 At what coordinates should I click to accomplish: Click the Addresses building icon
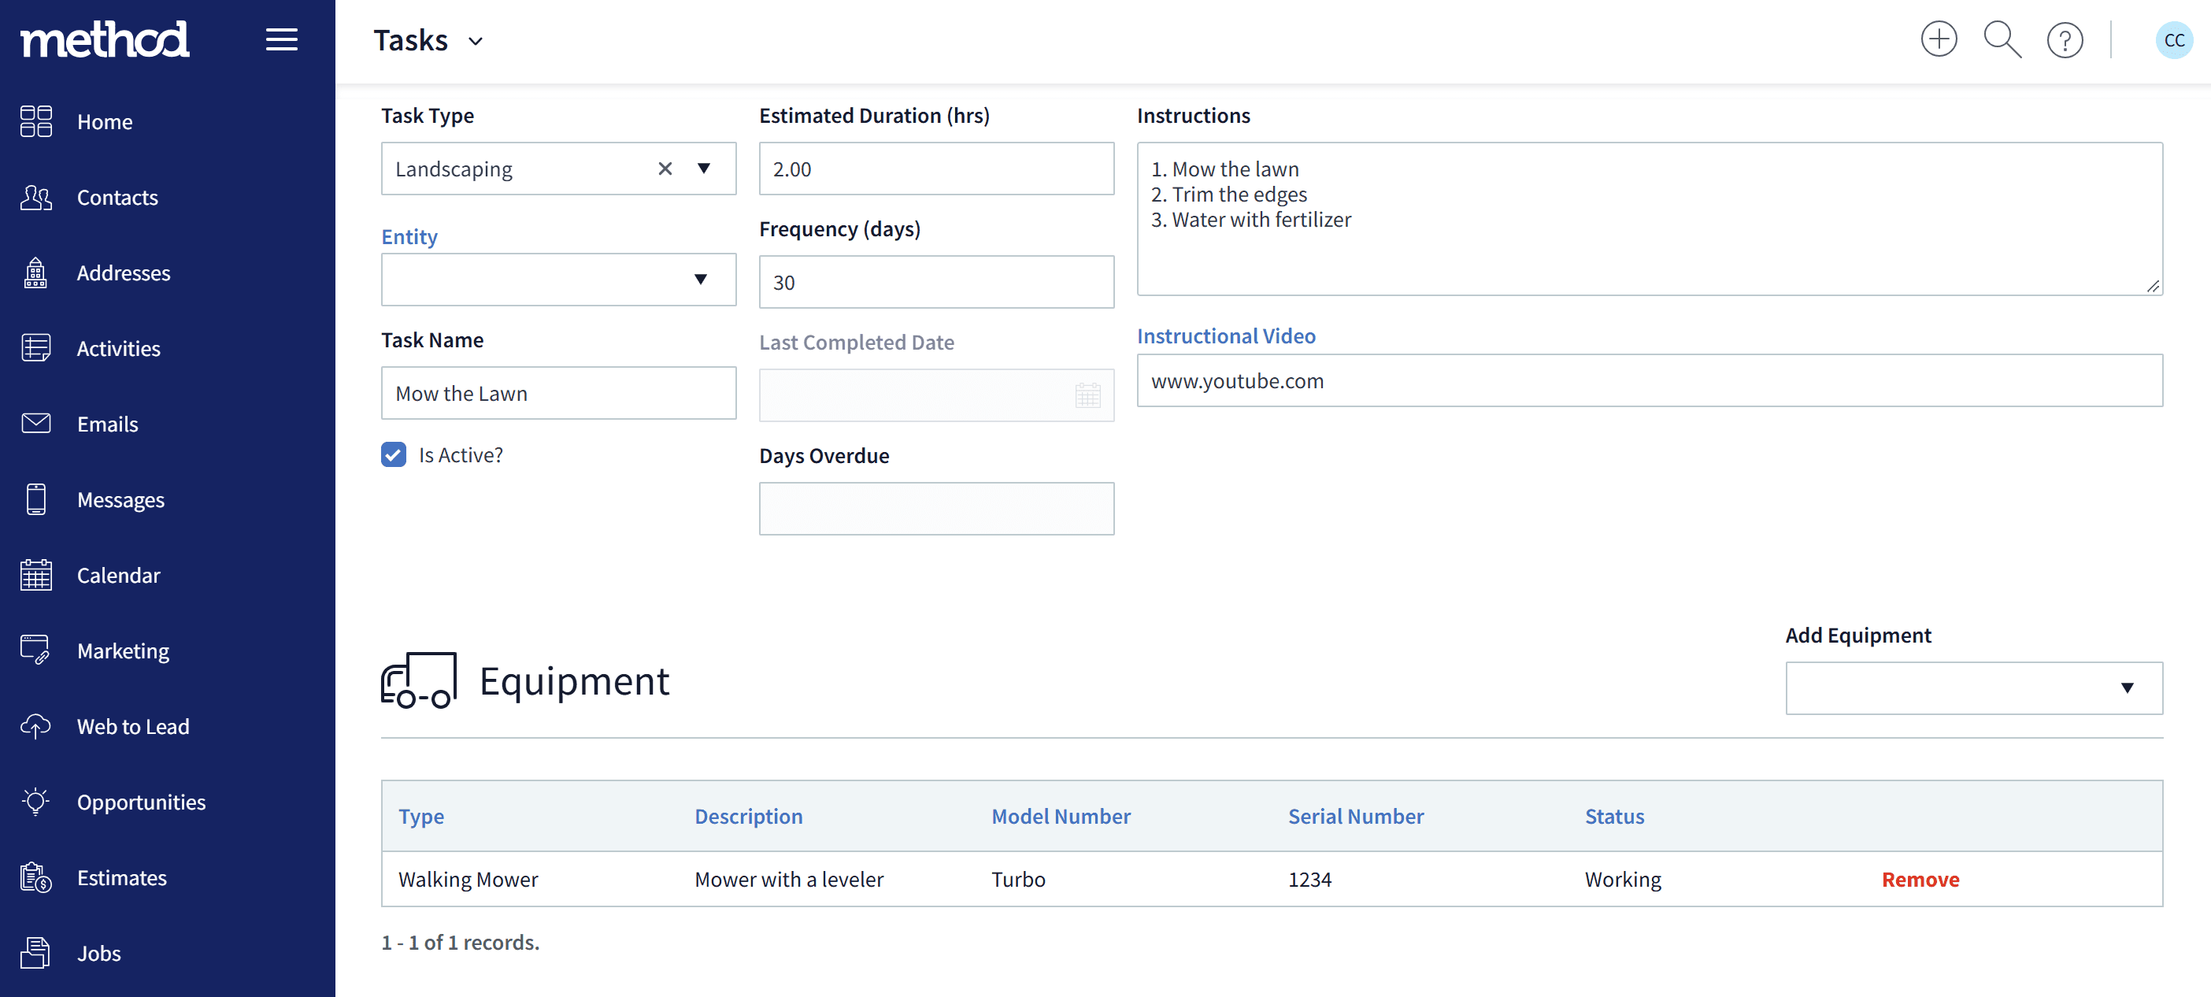coord(36,272)
